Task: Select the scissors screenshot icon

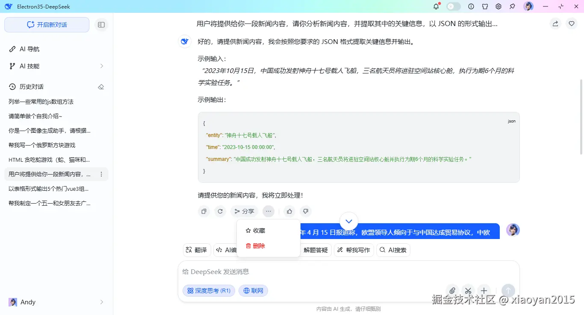Action: (468, 291)
